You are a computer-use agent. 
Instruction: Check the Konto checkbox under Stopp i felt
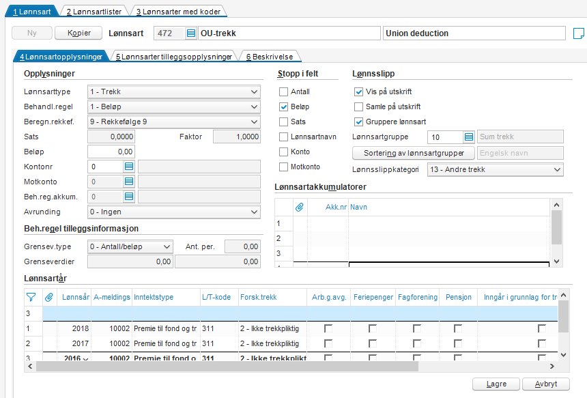point(284,152)
